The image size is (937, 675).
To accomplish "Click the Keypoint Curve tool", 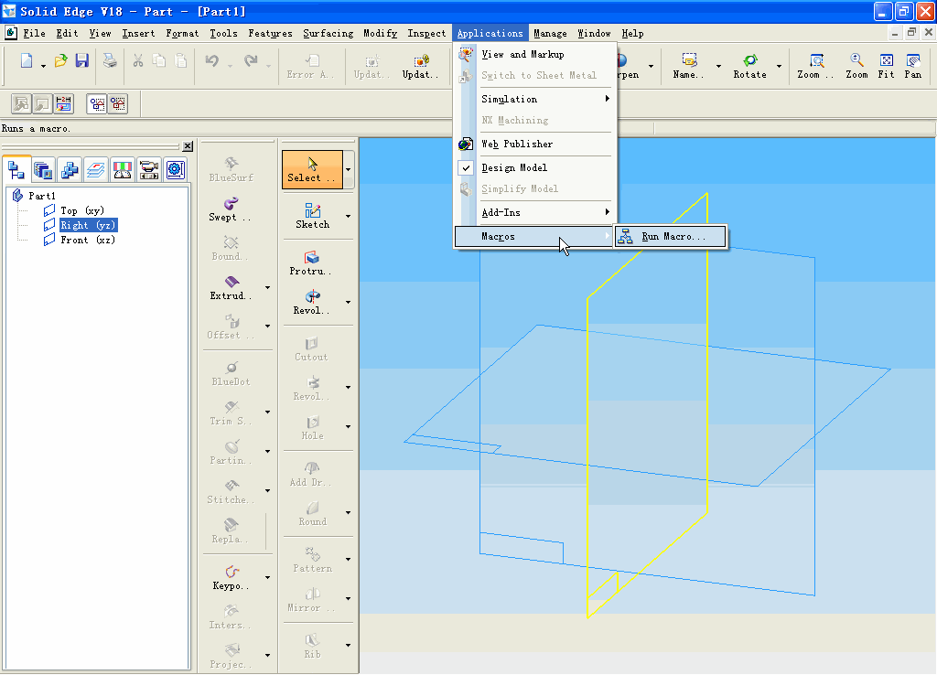I will (x=232, y=578).
